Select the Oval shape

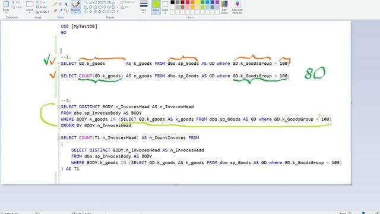point(95,2)
